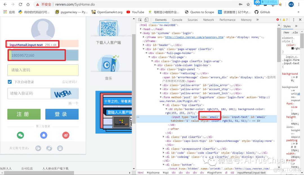
Task: Open the Quotes to Scrape bookmark
Action: [199, 12]
